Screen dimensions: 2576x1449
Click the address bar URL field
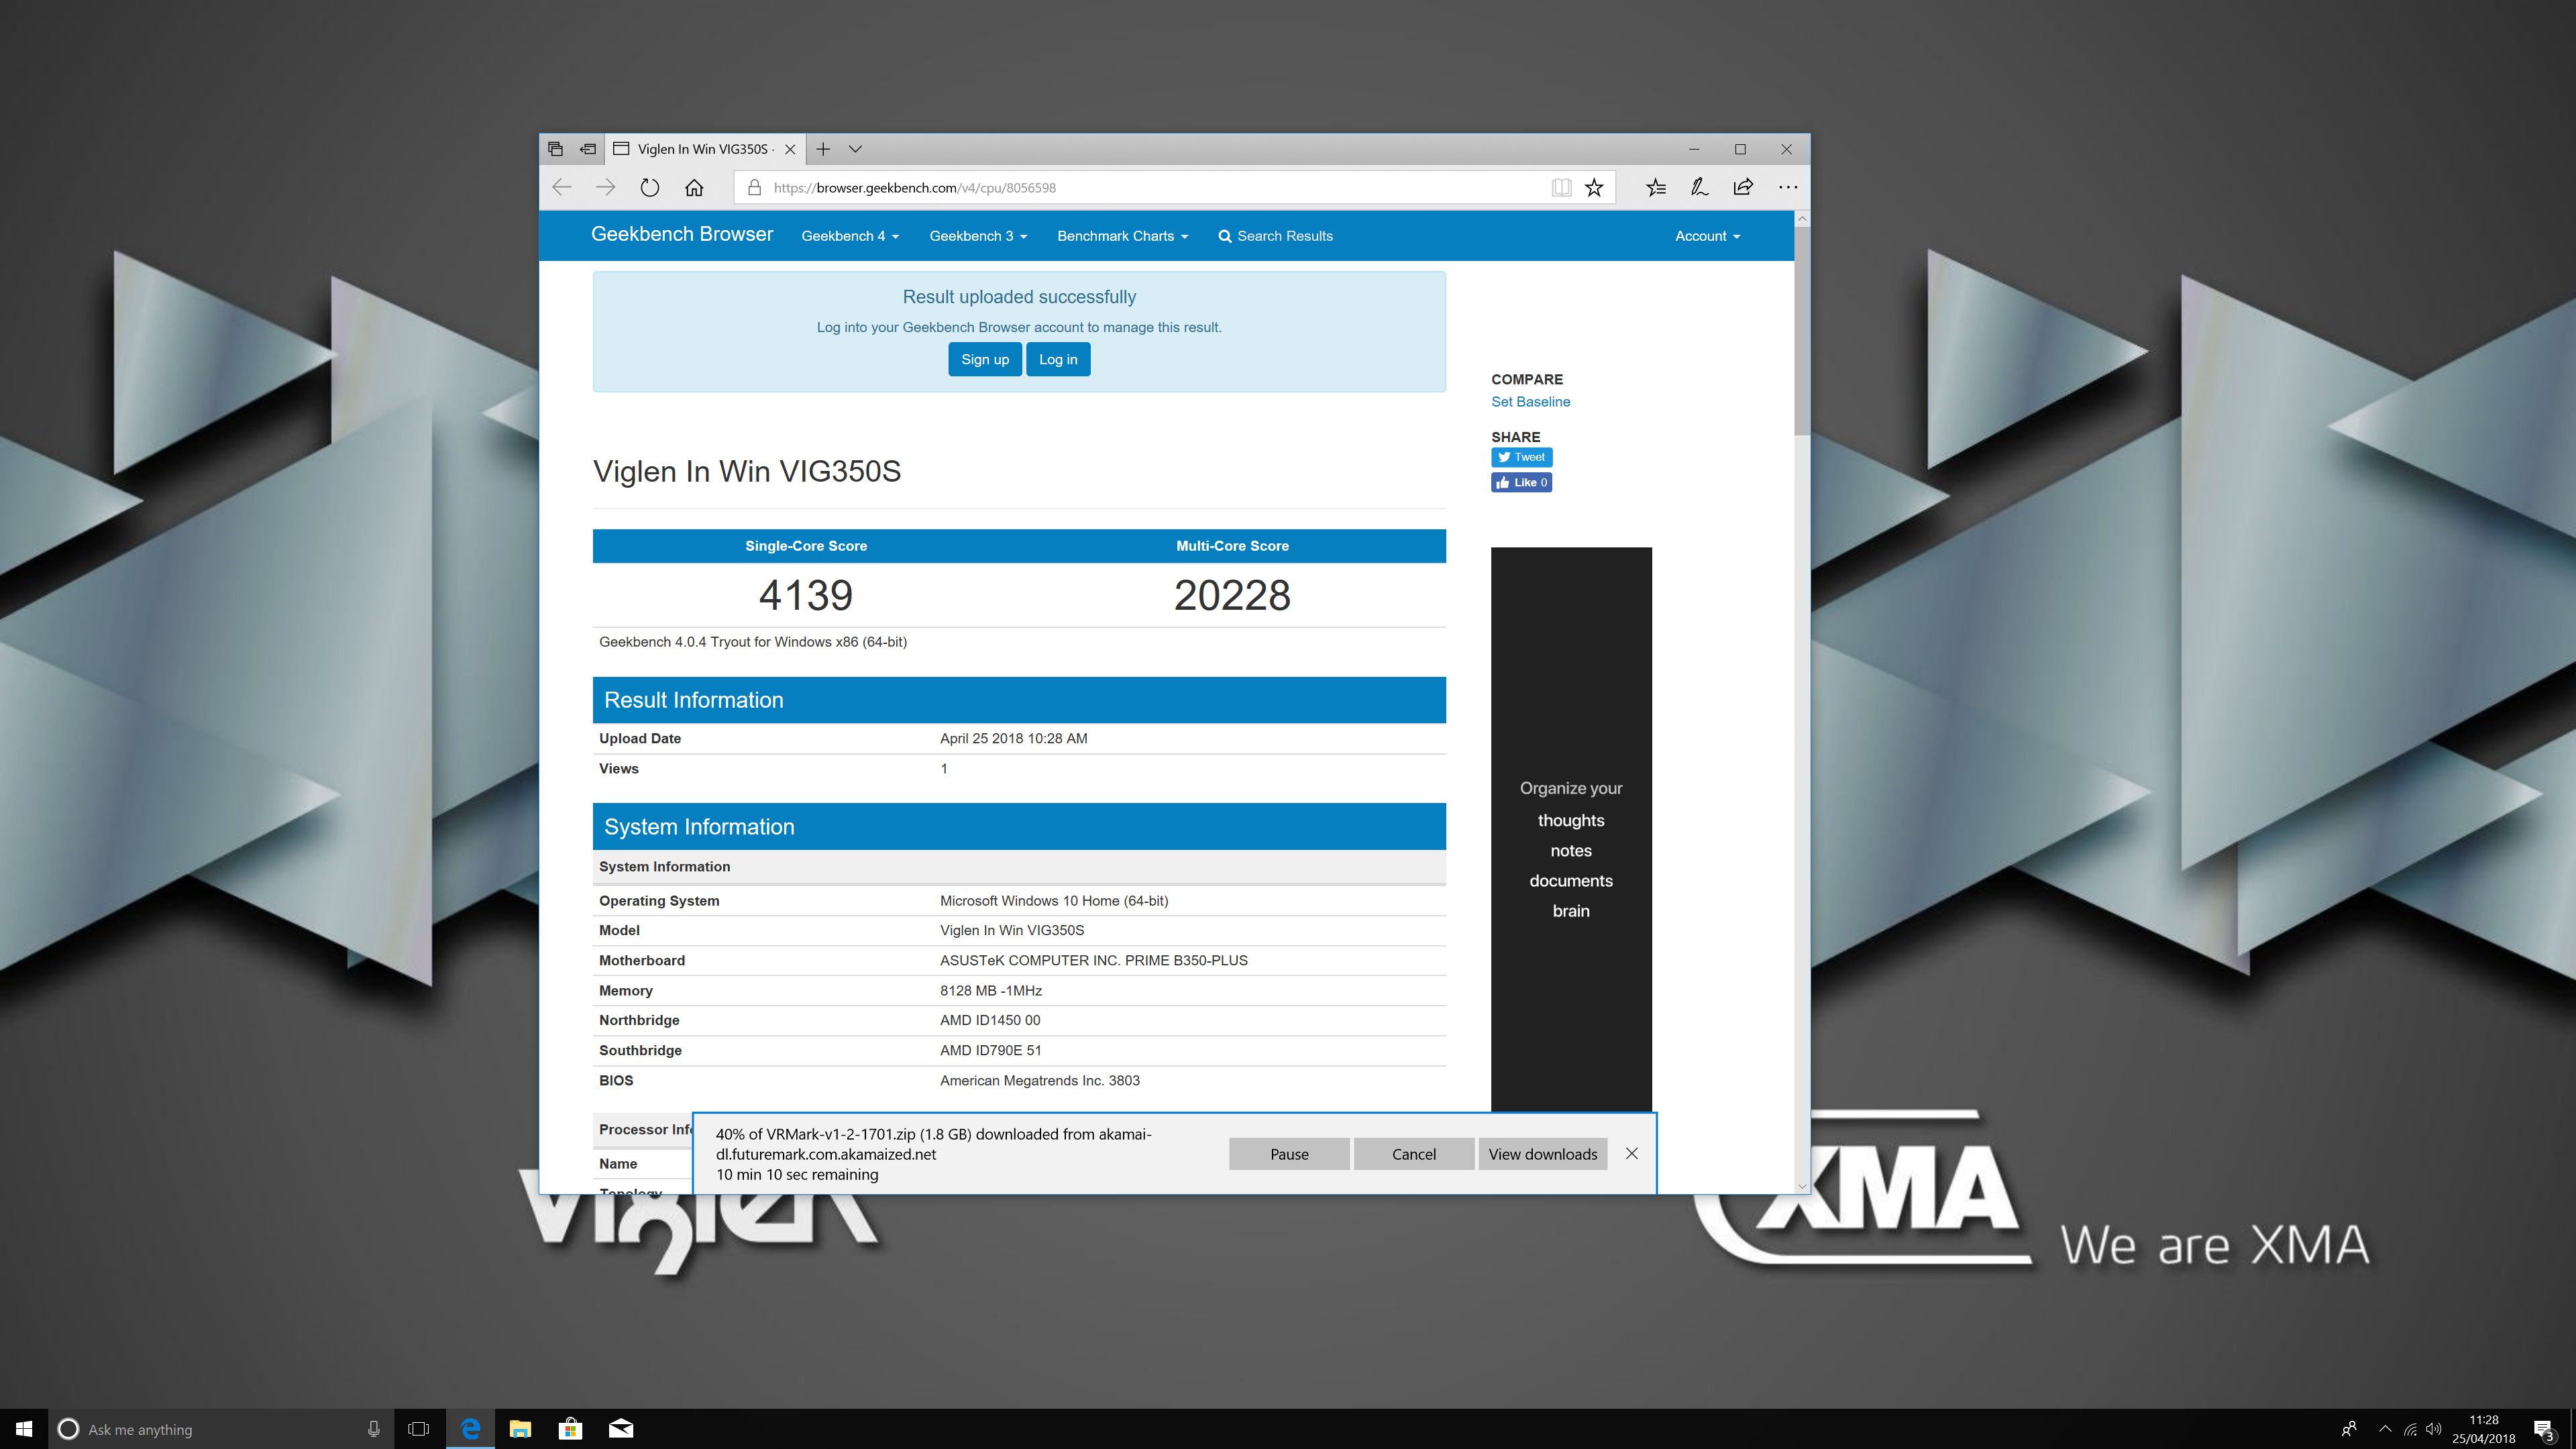(x=1150, y=187)
